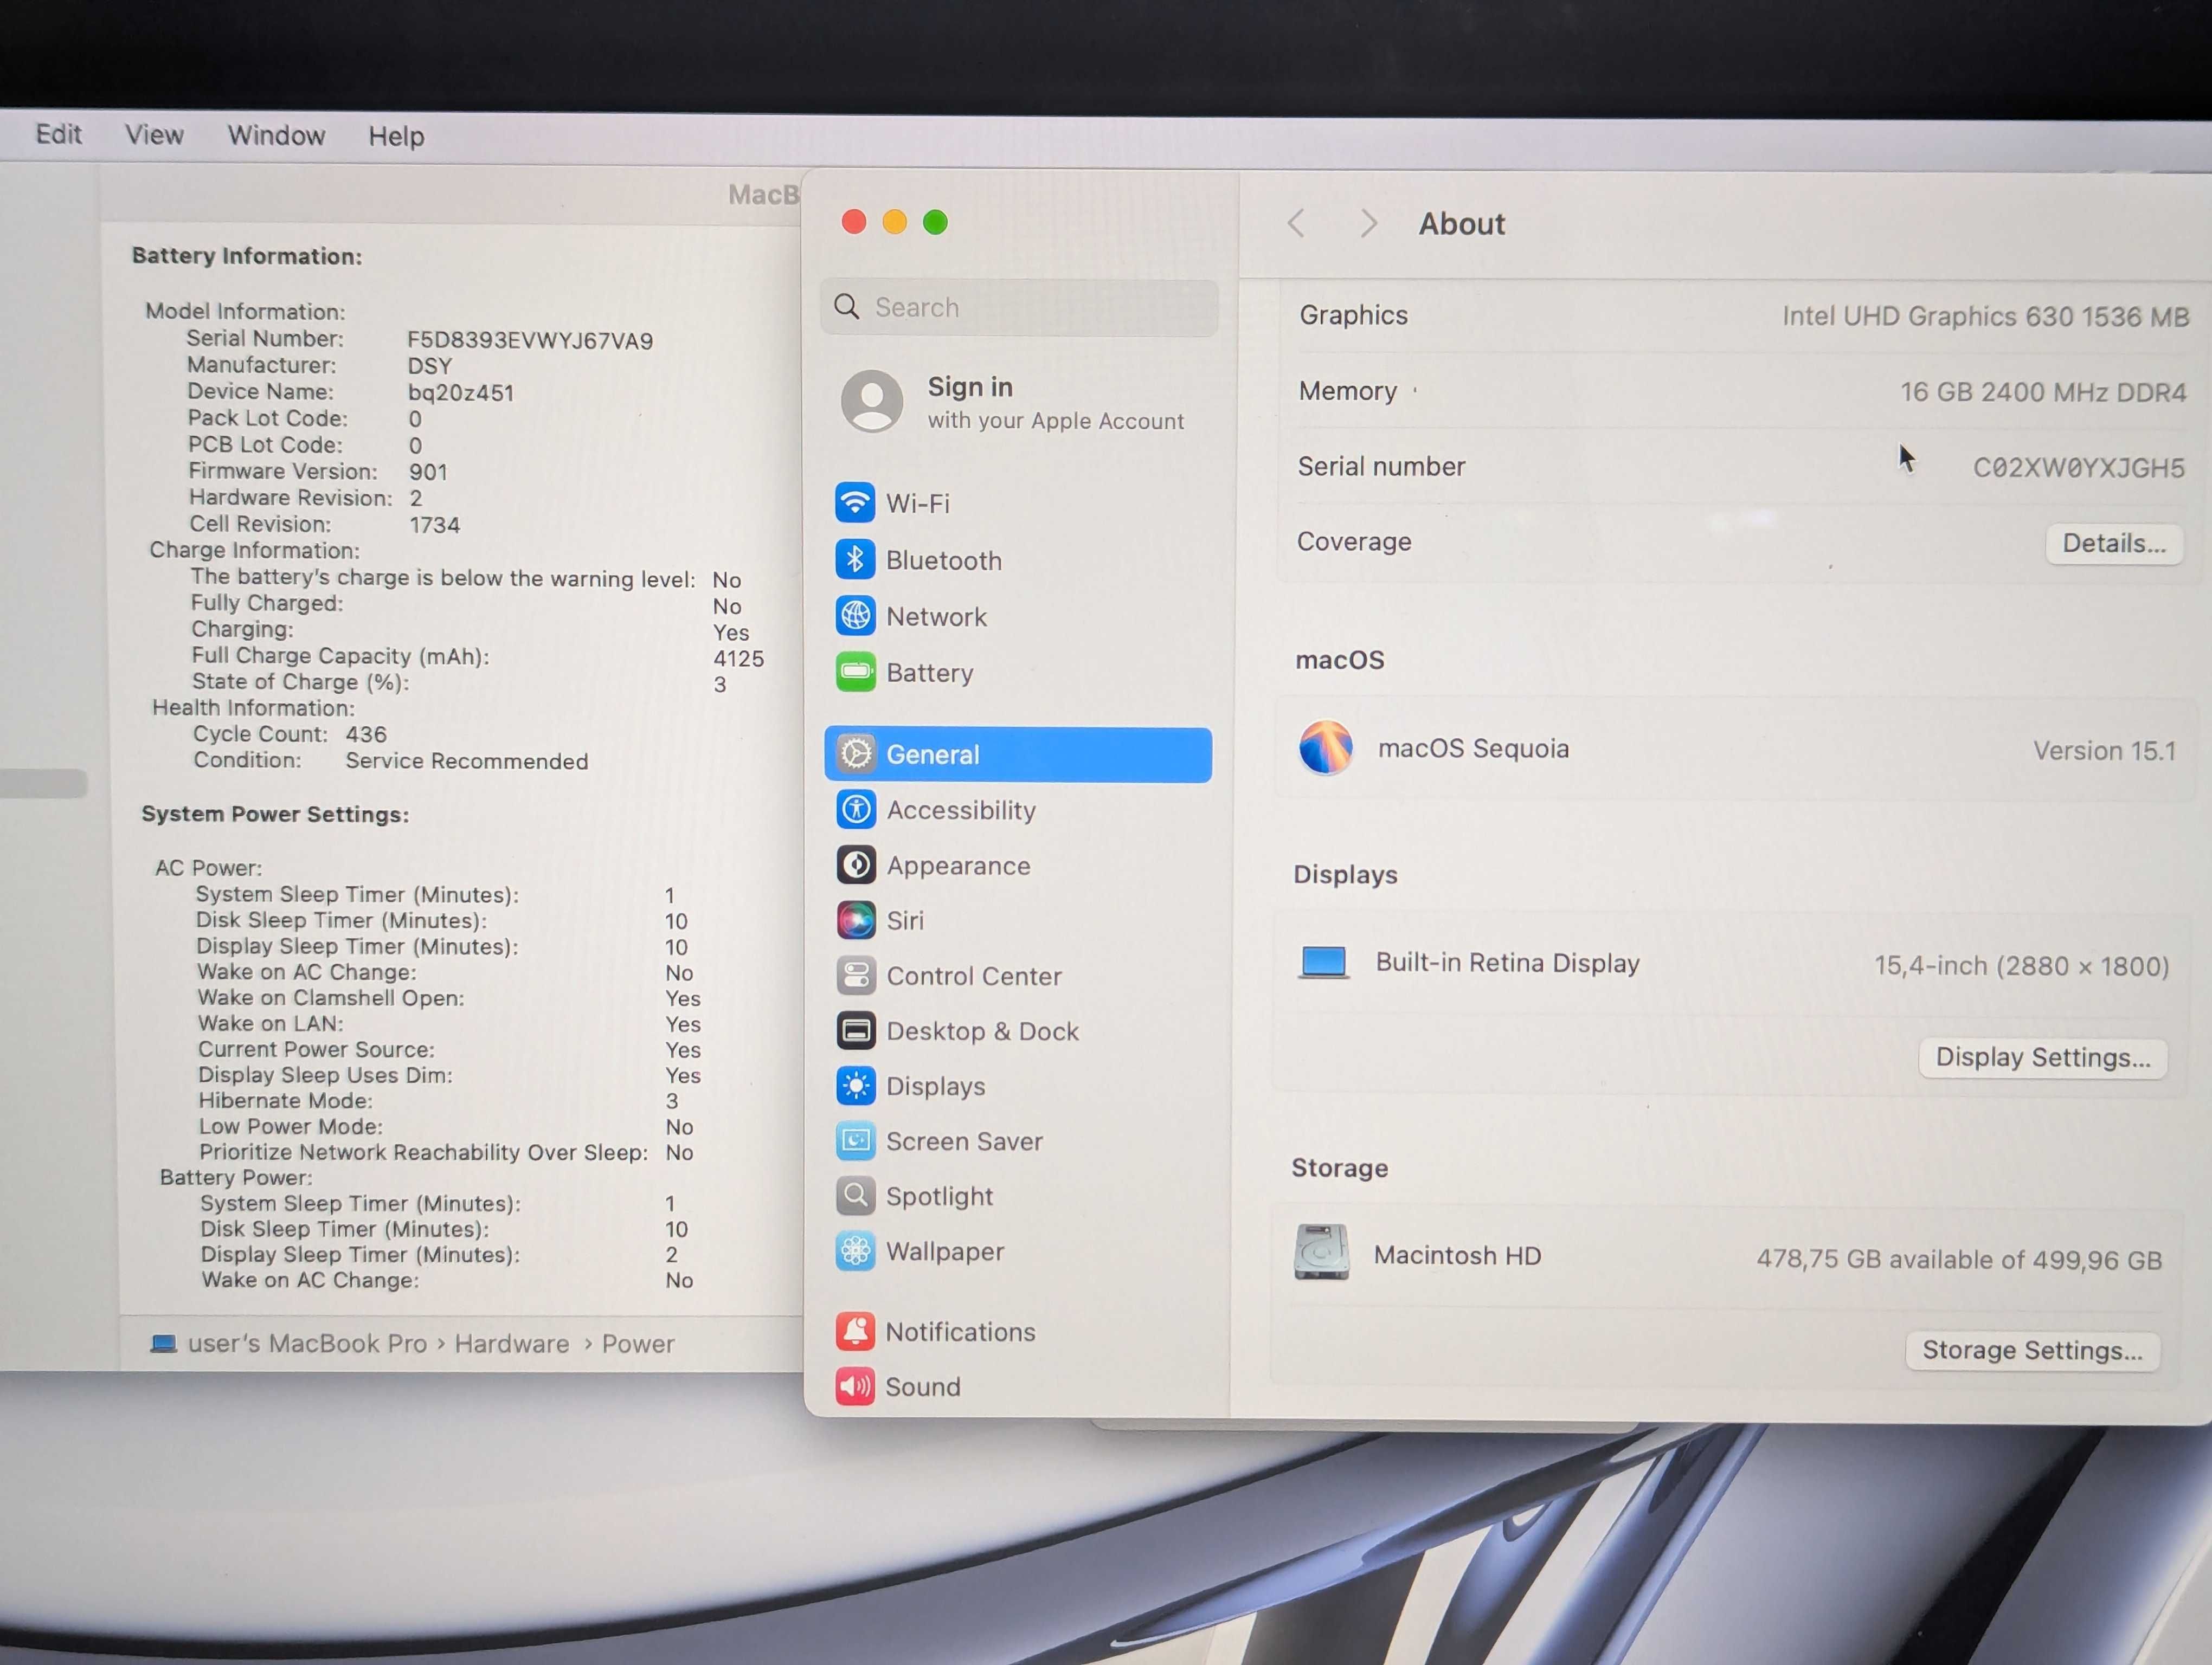Screen dimensions: 2212x1665
Task: Click the Built-in Retina Display icon
Action: point(1323,963)
